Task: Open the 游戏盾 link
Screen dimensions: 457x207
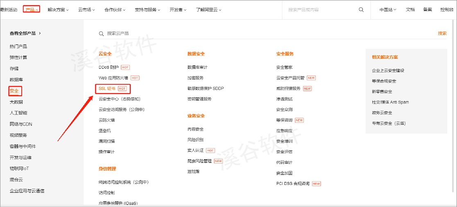Action: tap(194, 171)
